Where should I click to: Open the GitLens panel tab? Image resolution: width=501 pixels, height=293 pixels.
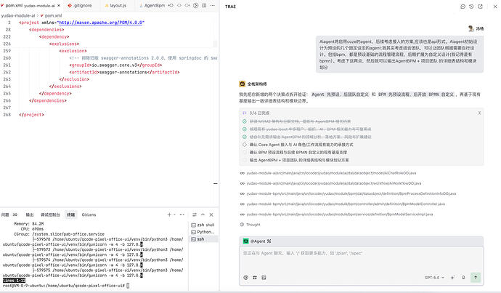(x=89, y=214)
